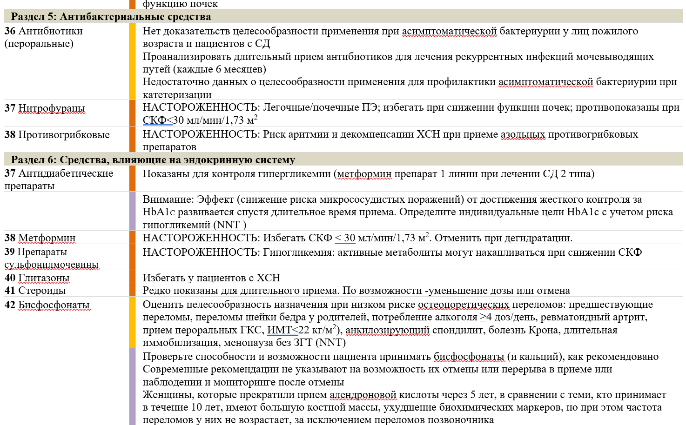Click the text "Избегать у пациентов с ХСН"
This screenshot has width=686, height=425.
(211, 278)
